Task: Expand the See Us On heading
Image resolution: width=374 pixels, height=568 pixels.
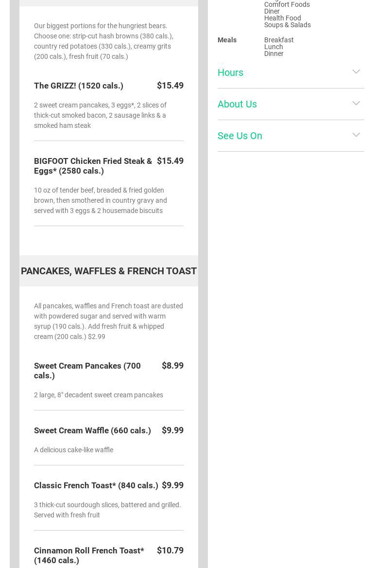Action: point(240,136)
